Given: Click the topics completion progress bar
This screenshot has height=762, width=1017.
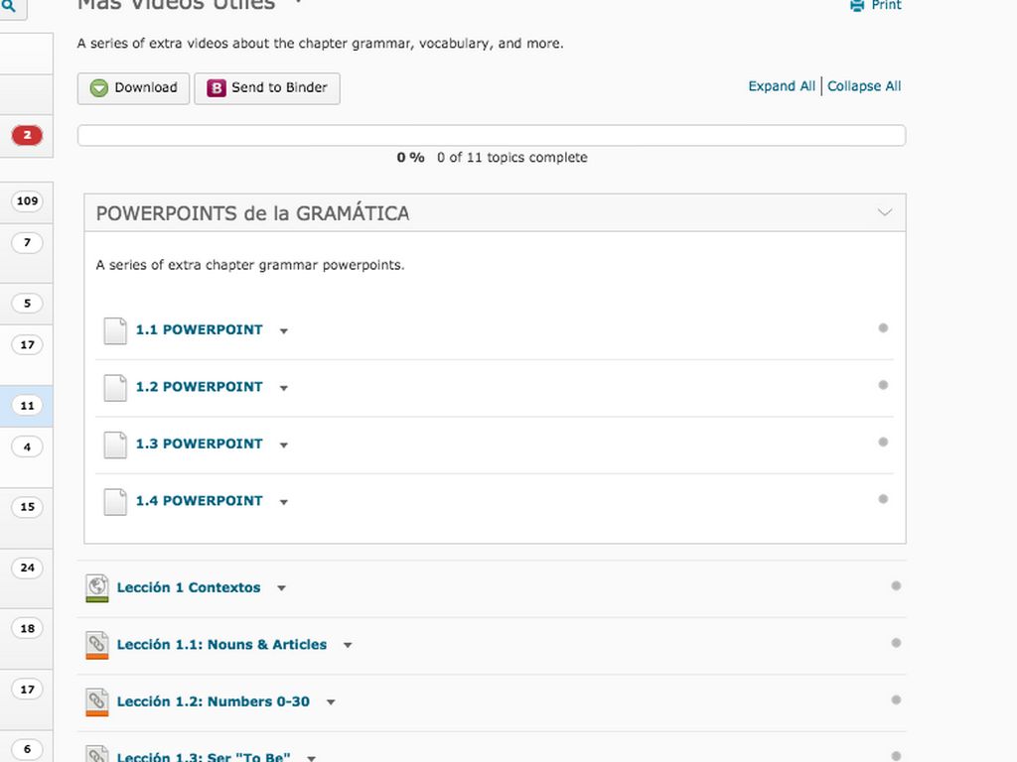Looking at the screenshot, I should coord(492,136).
